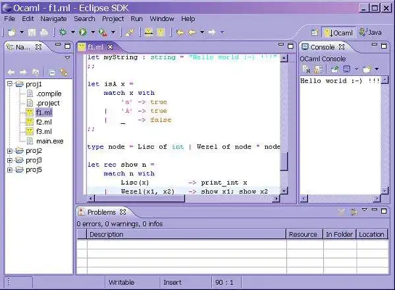Viewport: 395px width, 290px height.
Task: Click the Open Perspective icon
Action: (315, 32)
